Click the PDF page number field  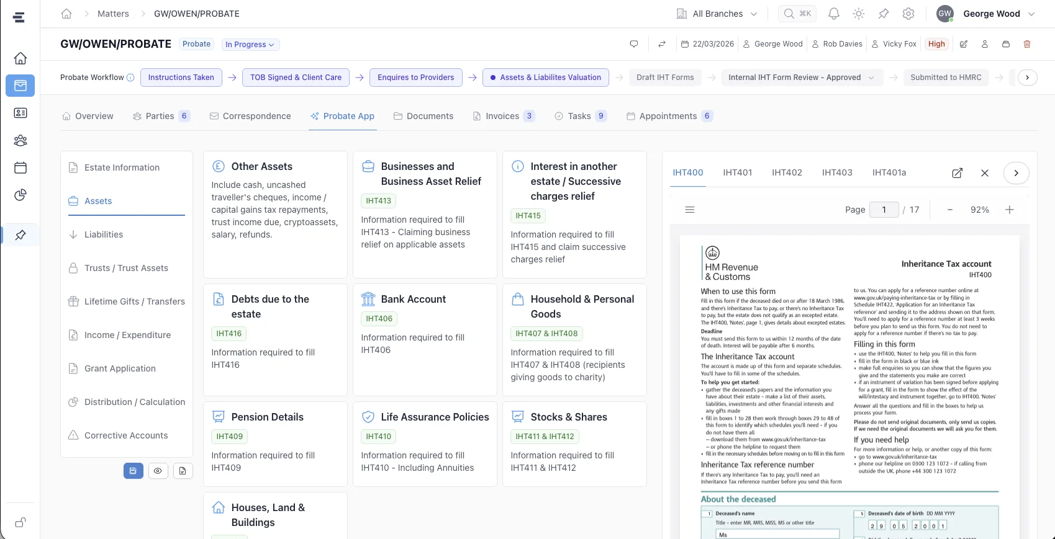pos(884,210)
